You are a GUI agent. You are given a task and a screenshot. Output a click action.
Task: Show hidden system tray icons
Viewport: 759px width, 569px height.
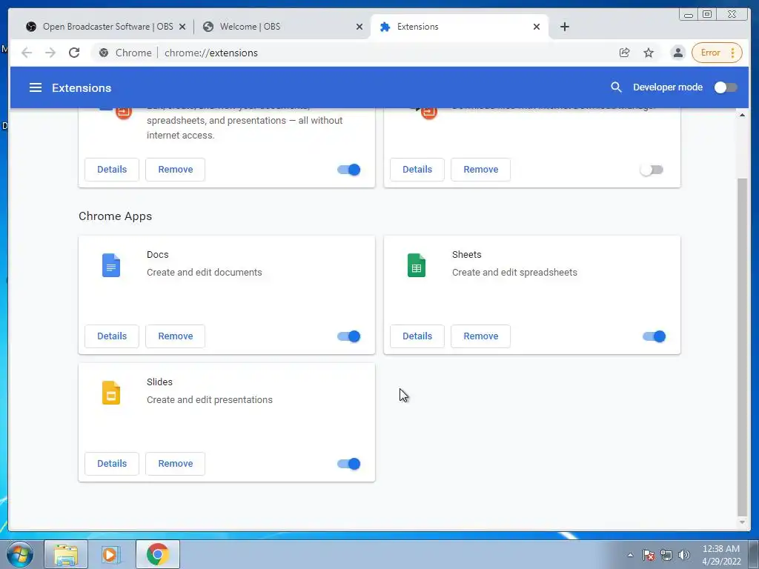click(630, 555)
